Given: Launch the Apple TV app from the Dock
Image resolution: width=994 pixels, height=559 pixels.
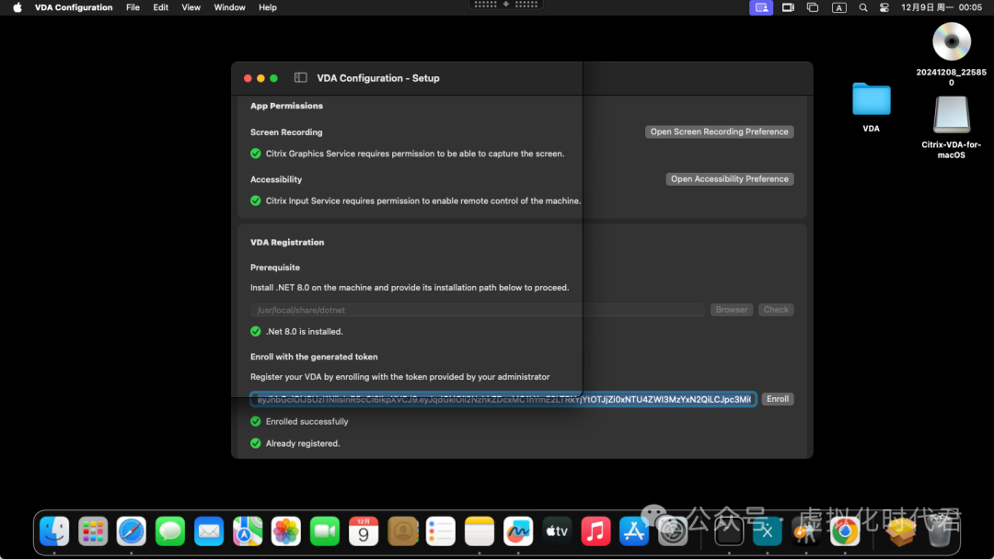Looking at the screenshot, I should click(557, 531).
